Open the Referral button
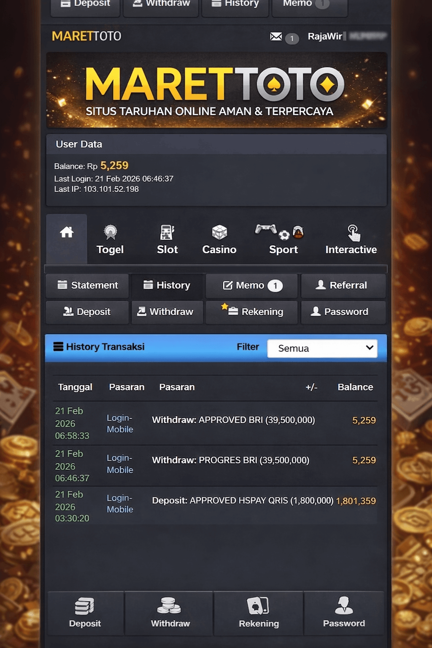The width and height of the screenshot is (432, 648). tap(343, 285)
